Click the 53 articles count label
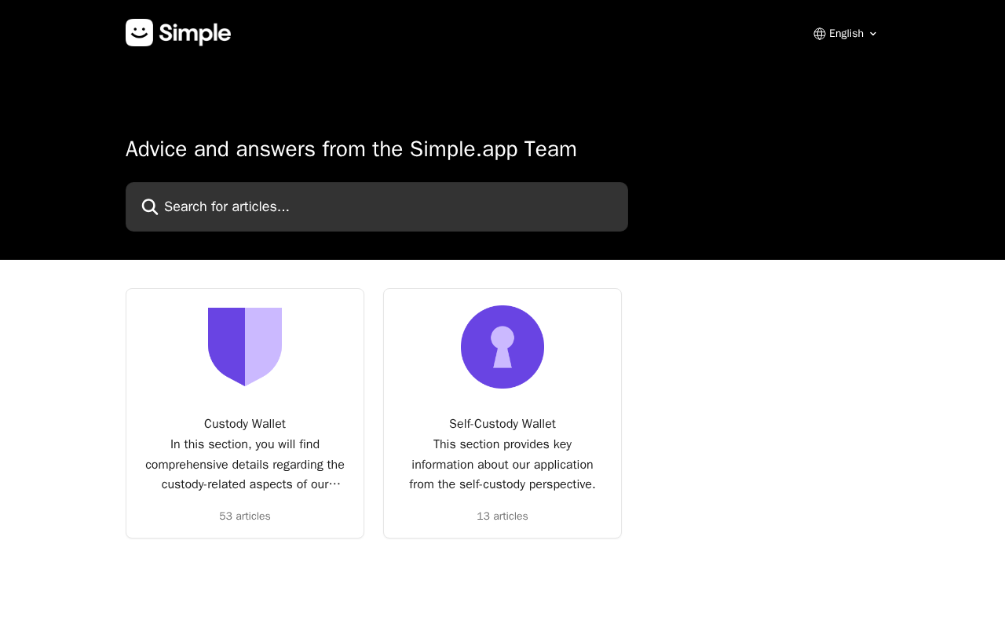 coord(245,517)
